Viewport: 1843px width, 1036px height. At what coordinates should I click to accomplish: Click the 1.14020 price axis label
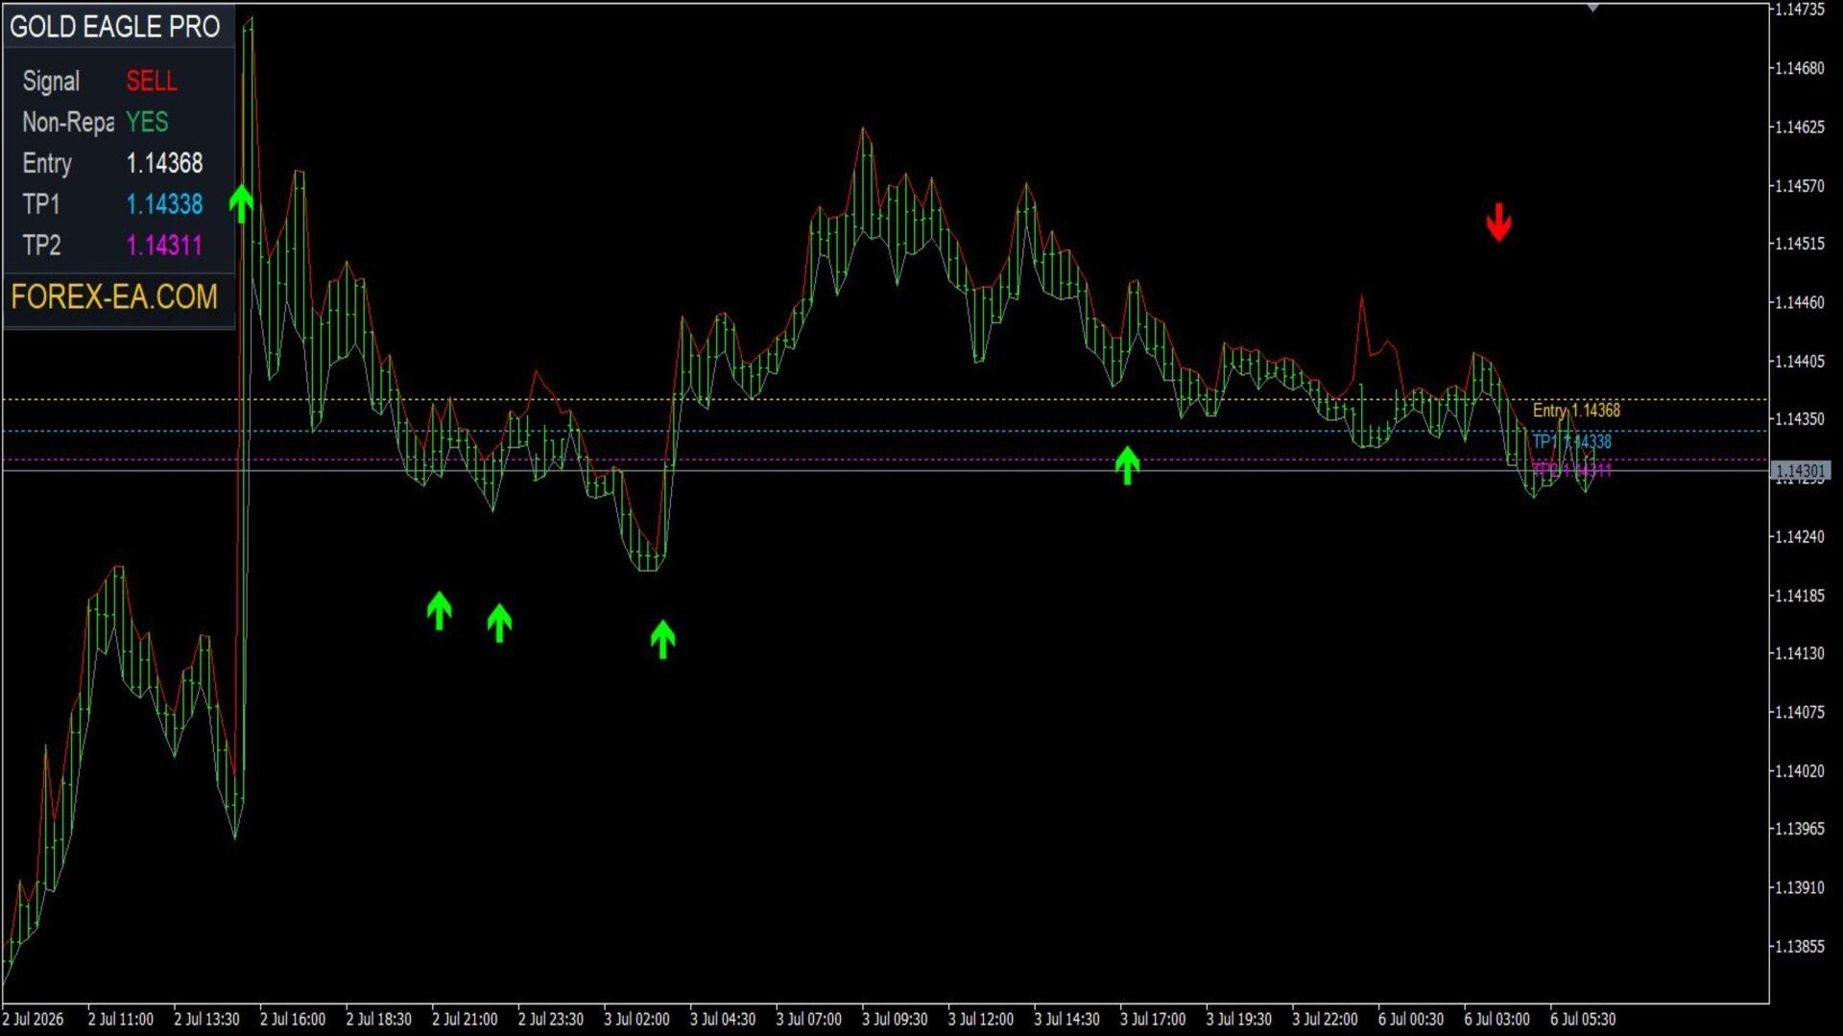(x=1798, y=770)
